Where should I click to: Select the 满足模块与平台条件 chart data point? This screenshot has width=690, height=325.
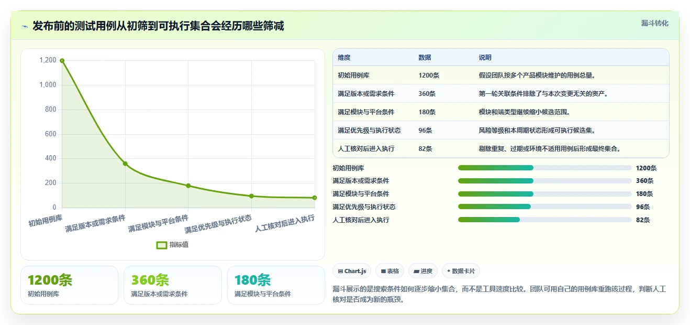tap(188, 186)
